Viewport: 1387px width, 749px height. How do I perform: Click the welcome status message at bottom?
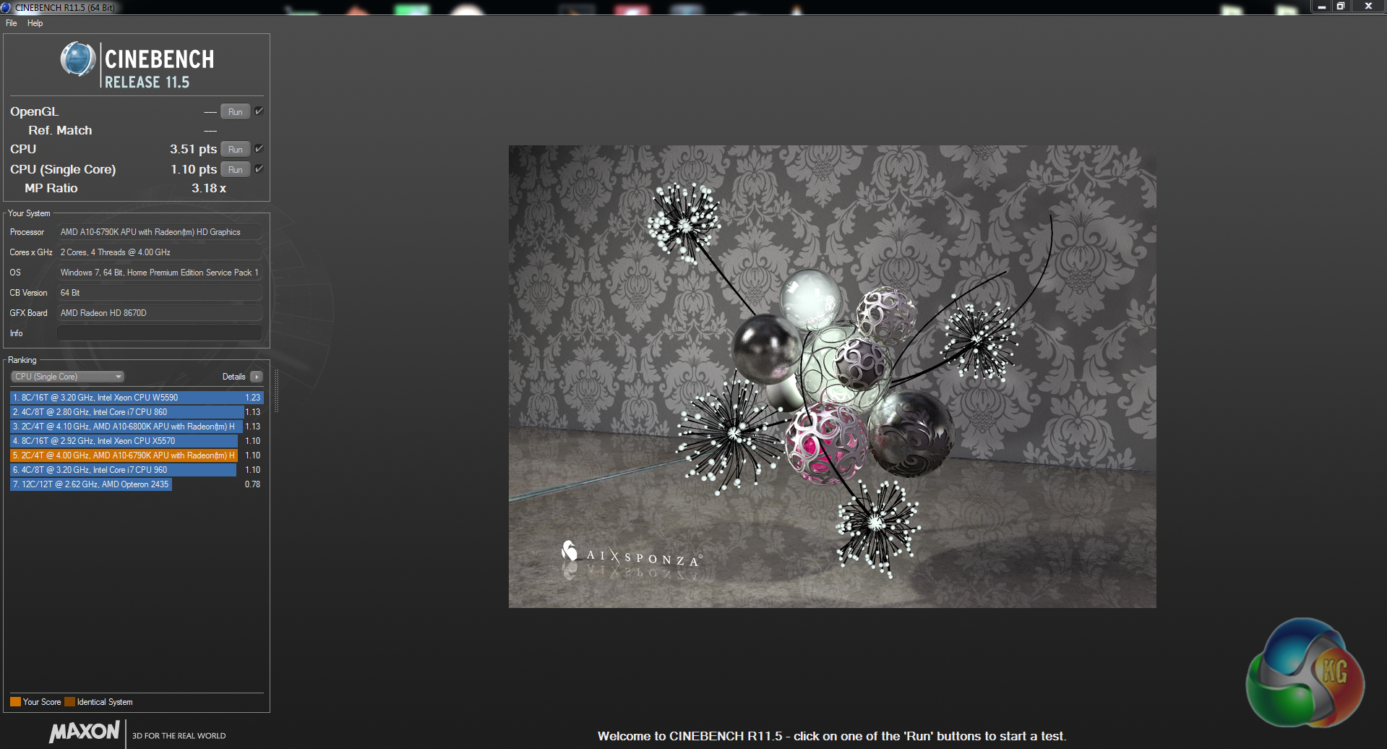point(832,736)
